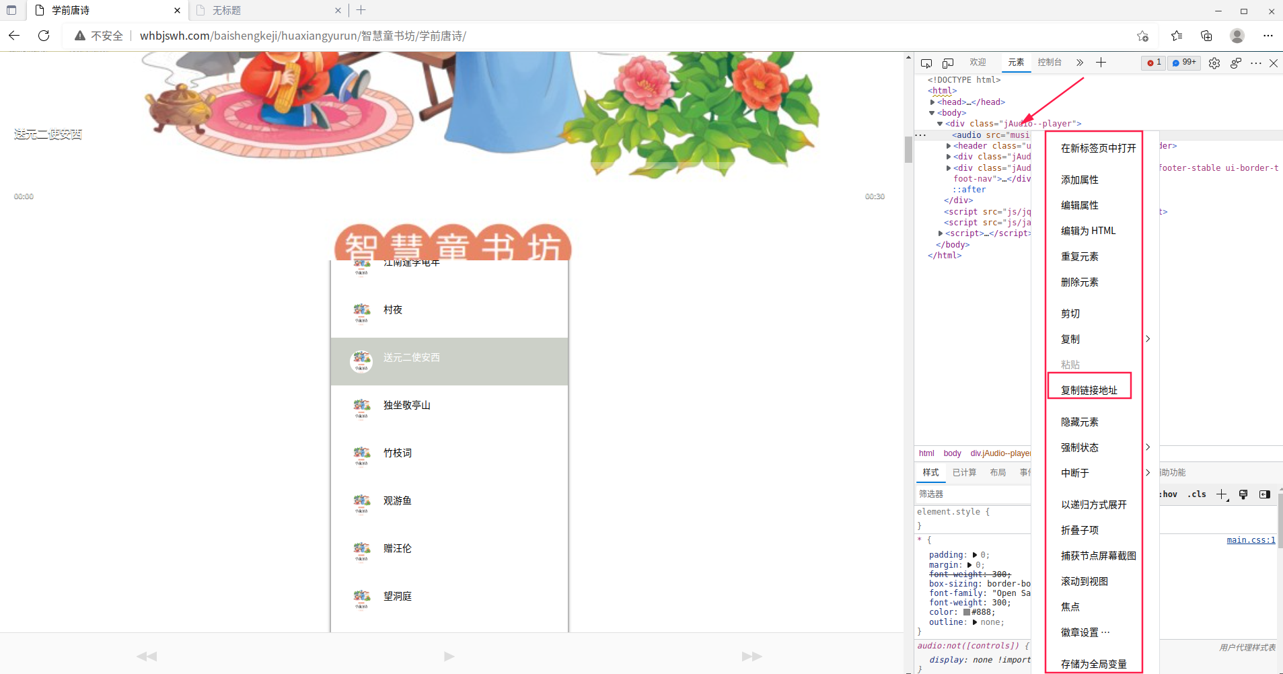
Task: Expand the head node in the DOM tree
Action: 932,102
